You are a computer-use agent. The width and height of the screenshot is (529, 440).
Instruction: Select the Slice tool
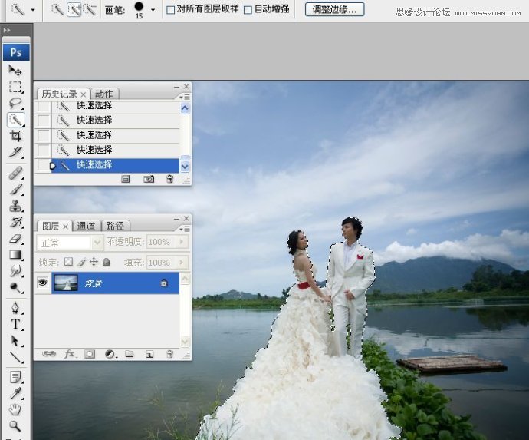pyautogui.click(x=15, y=152)
